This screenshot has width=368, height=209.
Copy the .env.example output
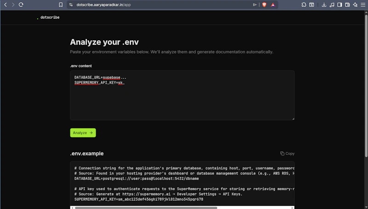[287, 154]
